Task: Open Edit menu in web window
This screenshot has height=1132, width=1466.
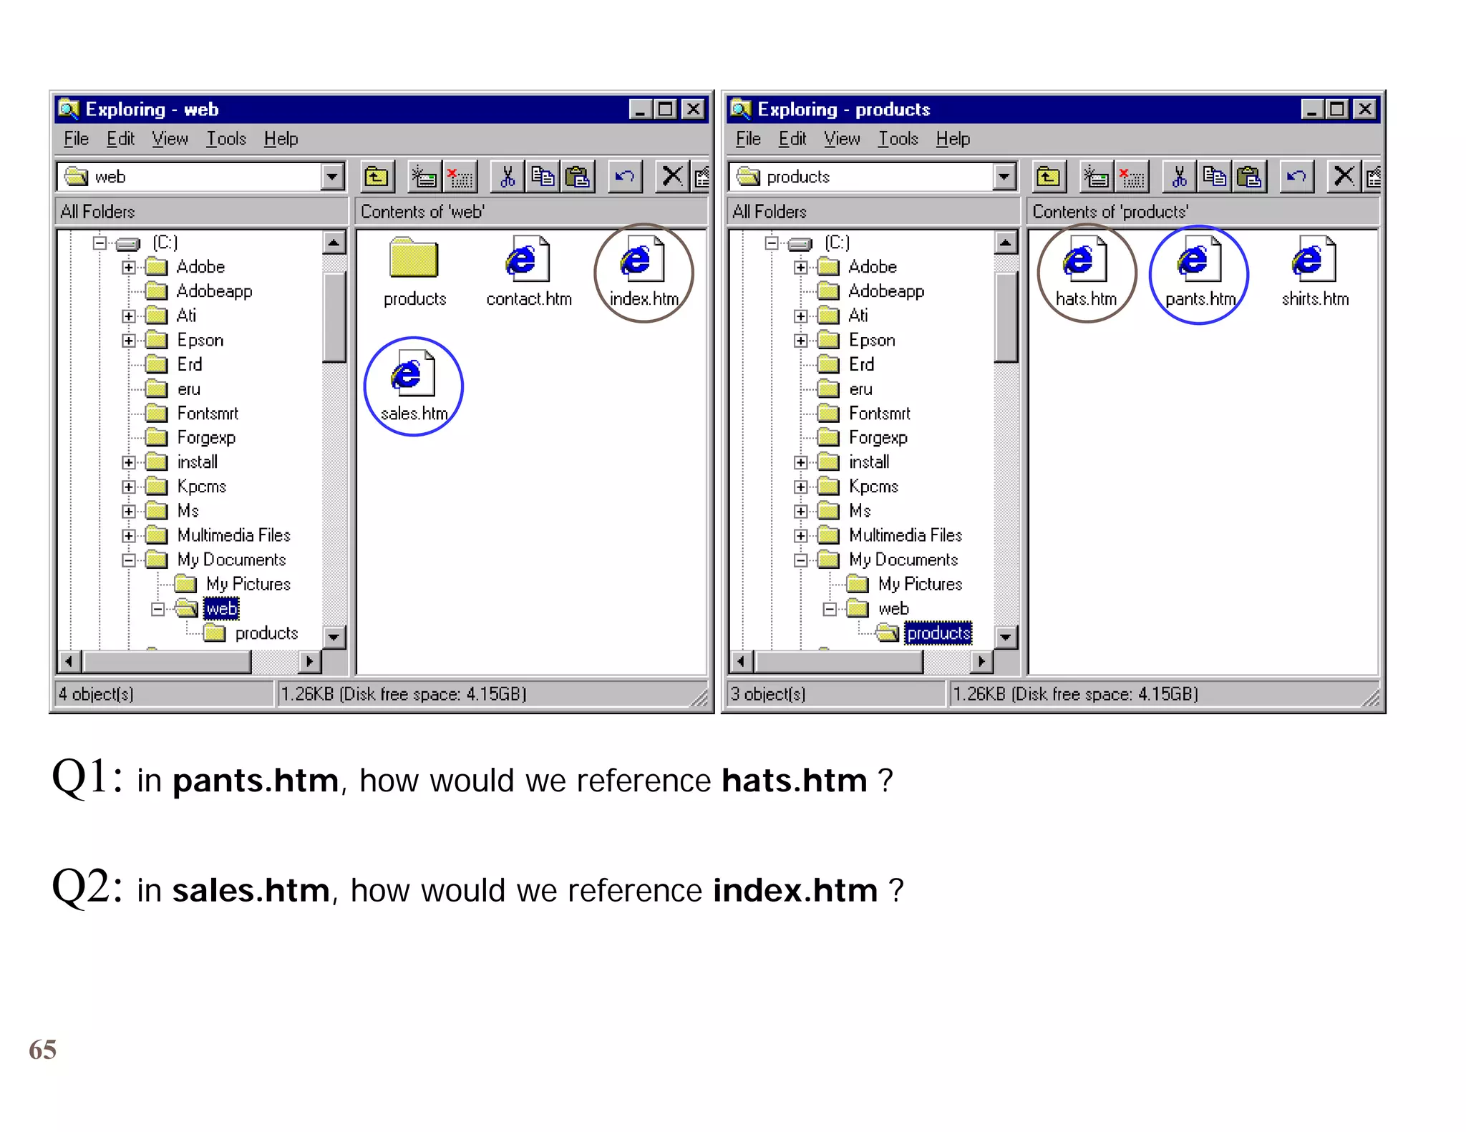Action: point(120,139)
